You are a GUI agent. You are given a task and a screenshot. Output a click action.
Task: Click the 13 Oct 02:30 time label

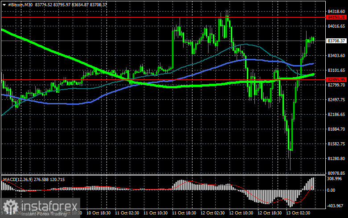click(298, 213)
